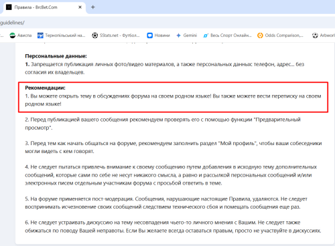The width and height of the screenshot is (335, 246).
Task: Click the tab favicon for BrcBet.Com
Action: [9, 7]
